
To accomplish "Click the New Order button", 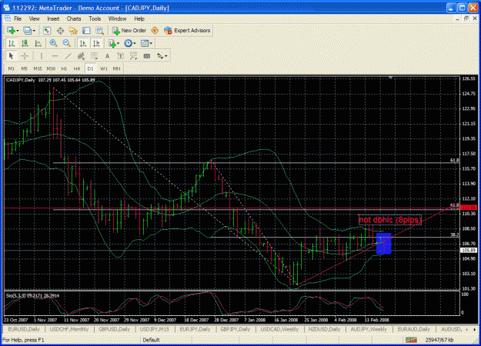I will coord(129,30).
